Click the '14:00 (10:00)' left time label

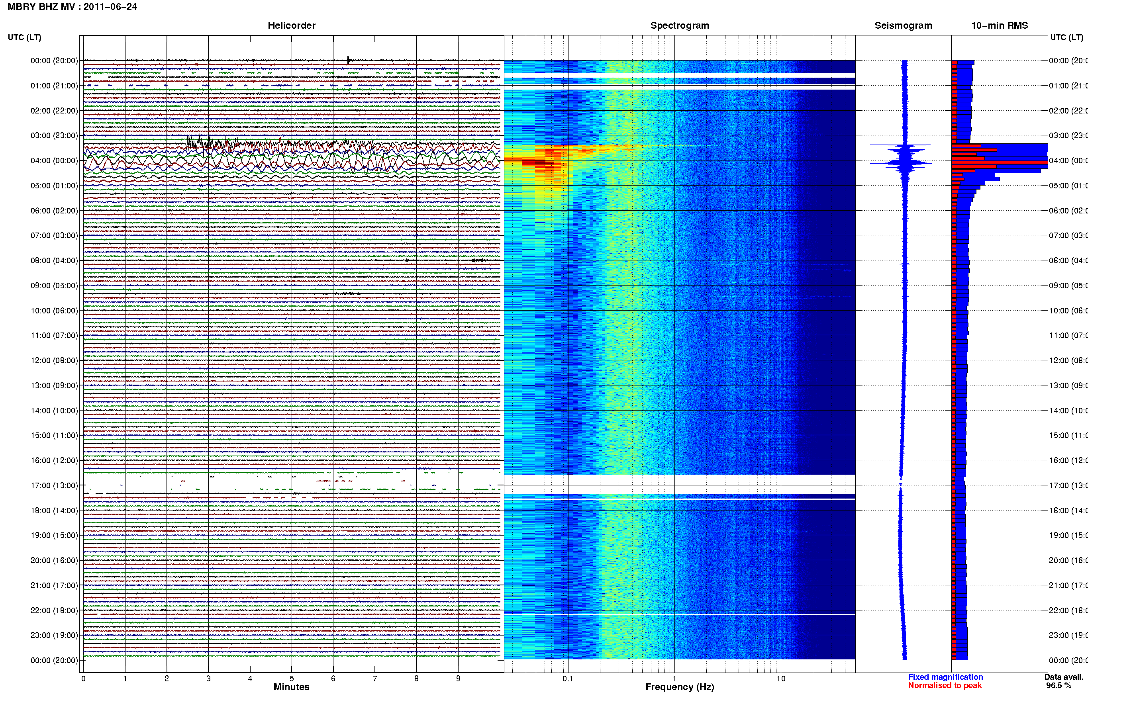tap(54, 411)
